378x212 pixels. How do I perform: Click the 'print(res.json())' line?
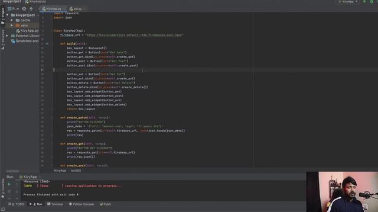[x=81, y=157]
